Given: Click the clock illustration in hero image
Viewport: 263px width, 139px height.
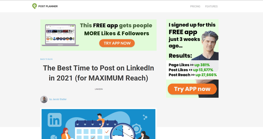Looking at the screenshot, I should point(123,132).
